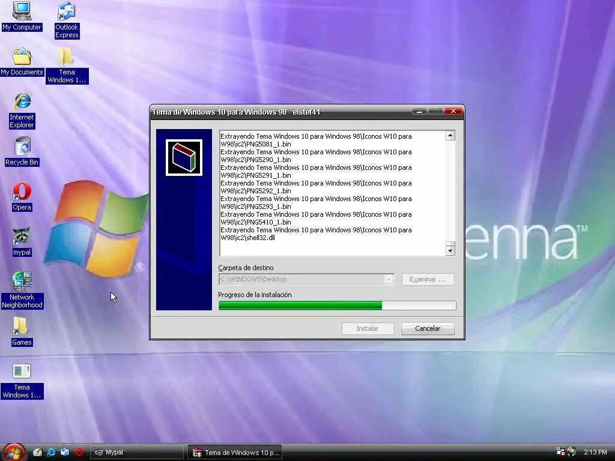
Task: Click the PNG5081_1.bin log line
Action: tap(316, 140)
